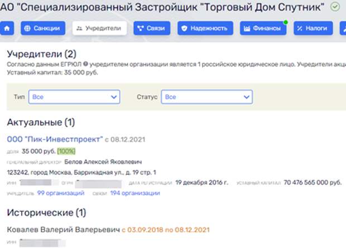Image resolution: width=346 pixels, height=248 pixels.
Task: Click the 70 476 565 000 руб. value
Action: 313,182
